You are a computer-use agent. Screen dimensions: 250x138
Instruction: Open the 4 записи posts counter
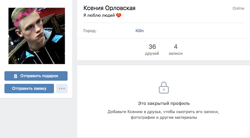[x=176, y=49]
